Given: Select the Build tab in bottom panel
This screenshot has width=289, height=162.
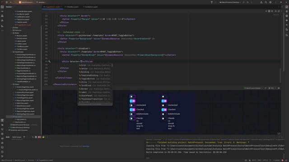Looking at the screenshot, I should (x=8, y=137).
